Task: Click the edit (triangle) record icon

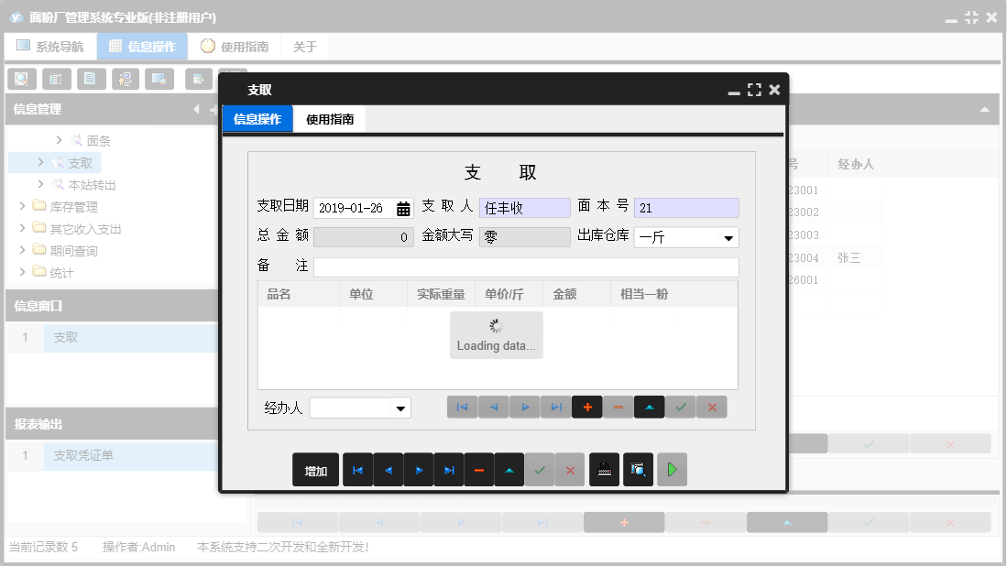Action: tap(650, 407)
